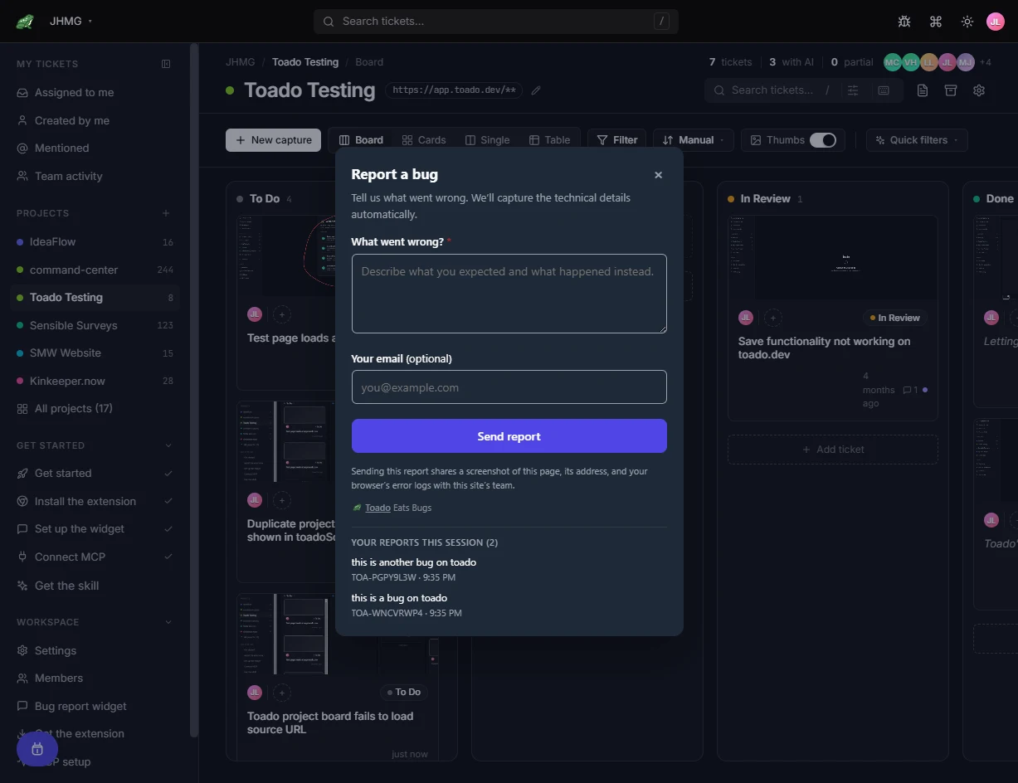1018x783 pixels.
Task: Toggle light theme sun icon
Action: click(967, 22)
